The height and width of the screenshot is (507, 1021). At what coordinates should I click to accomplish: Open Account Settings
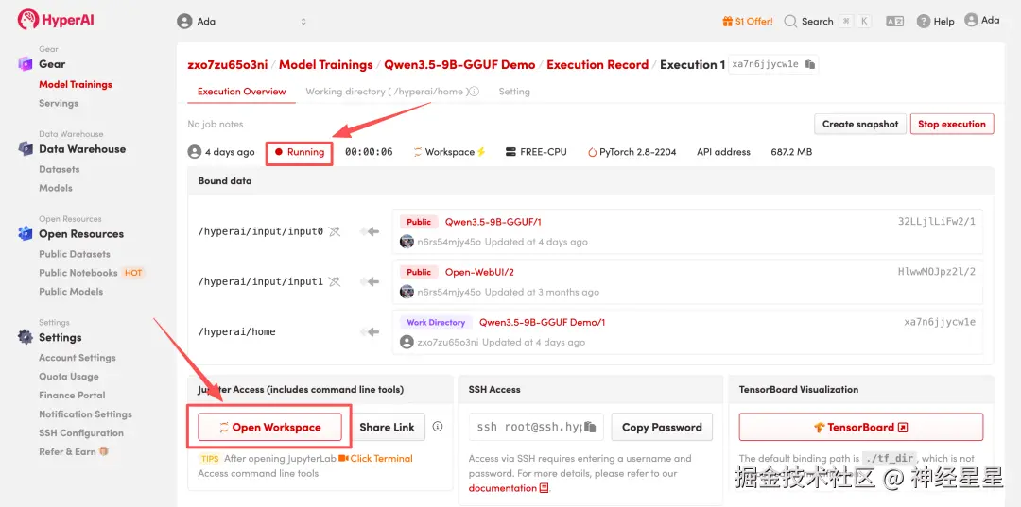78,358
